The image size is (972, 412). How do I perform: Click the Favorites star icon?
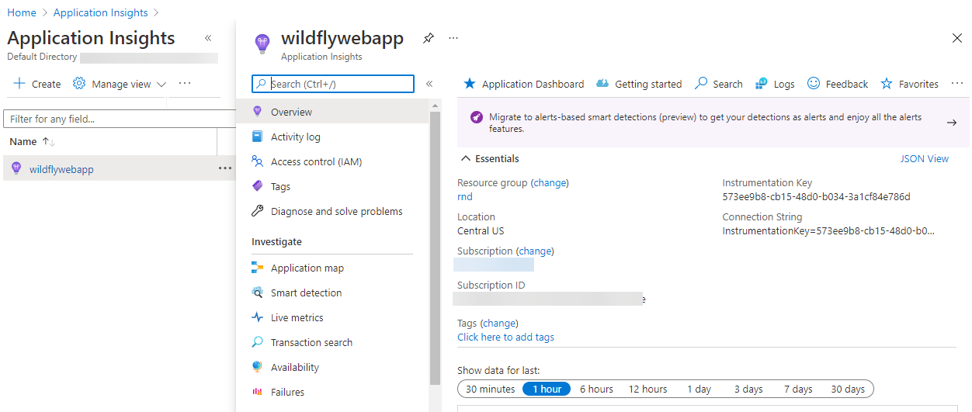click(887, 84)
